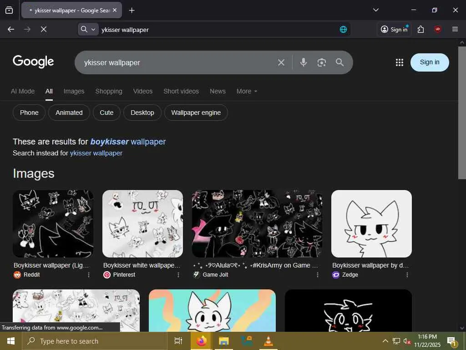
Task: Apply the Animated filter chip
Action: coord(69,113)
